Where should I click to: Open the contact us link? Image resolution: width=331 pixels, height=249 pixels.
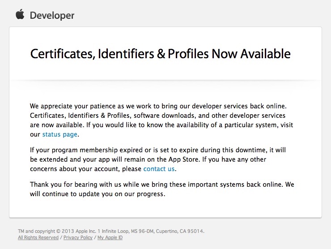[159, 169]
